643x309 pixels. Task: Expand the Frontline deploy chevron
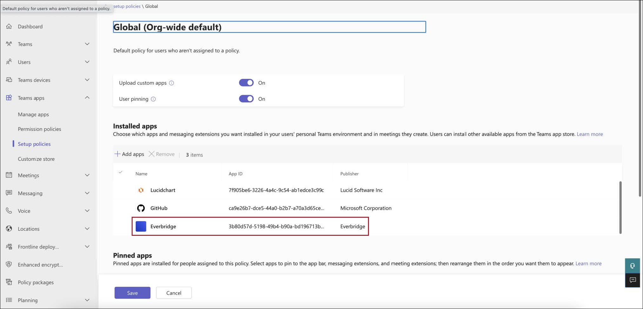point(87,247)
